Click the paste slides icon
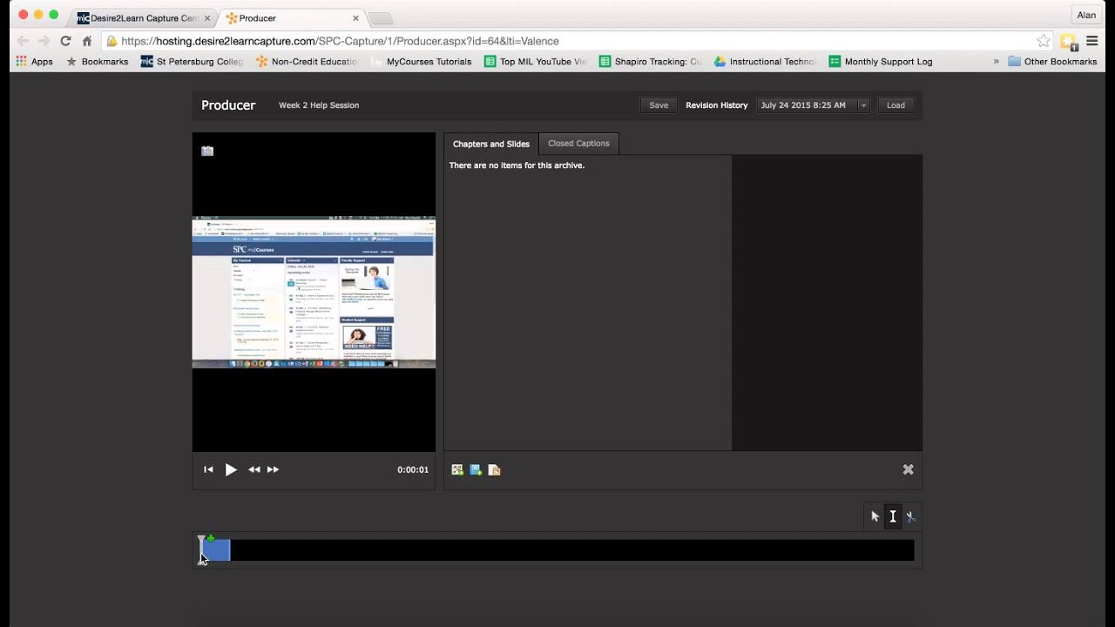Image resolution: width=1115 pixels, height=627 pixels. tap(494, 469)
